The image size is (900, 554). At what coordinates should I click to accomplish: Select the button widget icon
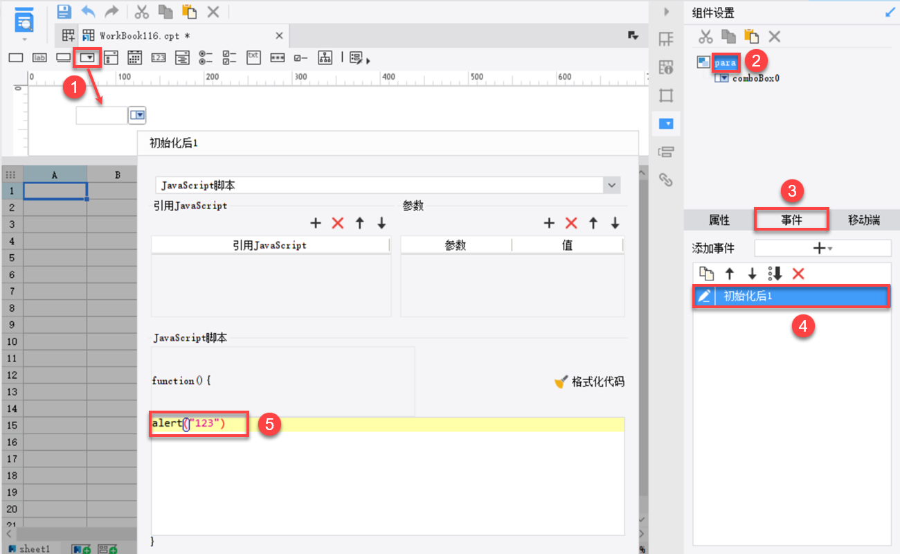64,57
